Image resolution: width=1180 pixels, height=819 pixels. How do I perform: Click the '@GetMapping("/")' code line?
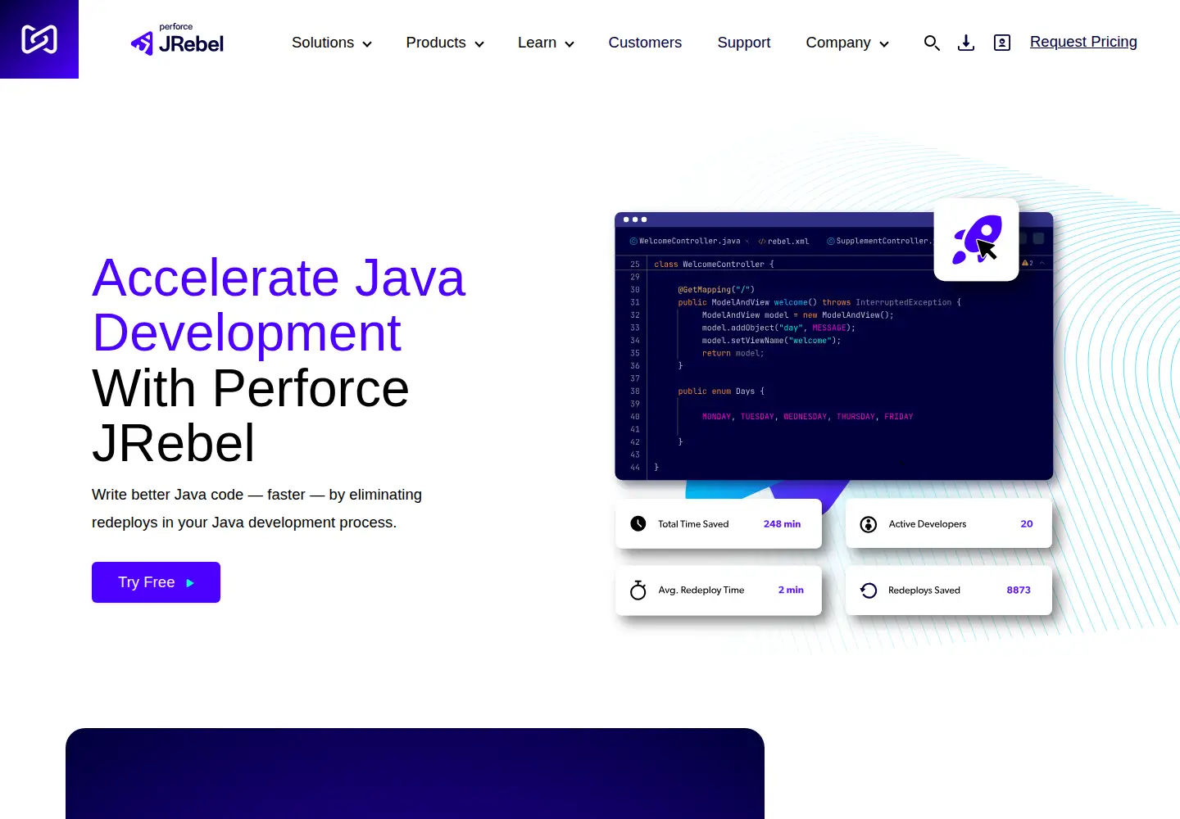[716, 289]
